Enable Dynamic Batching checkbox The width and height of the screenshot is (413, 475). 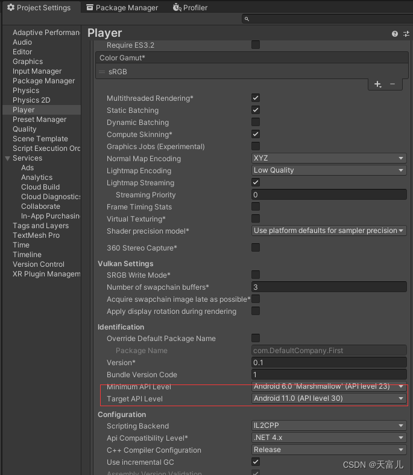click(256, 122)
